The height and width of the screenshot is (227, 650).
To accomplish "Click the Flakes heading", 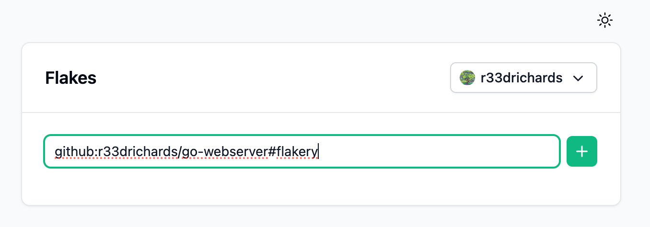I will [71, 78].
